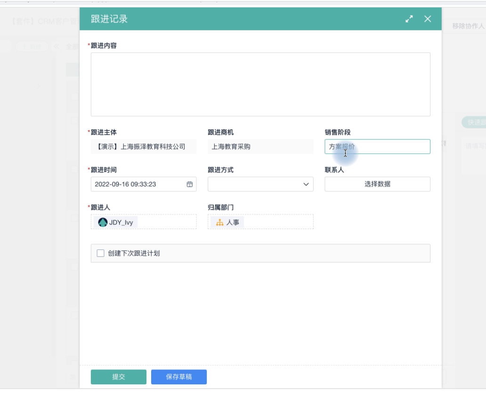The height and width of the screenshot is (398, 486).
Task: Focus the 跟进内容 text area
Action: 260,84
